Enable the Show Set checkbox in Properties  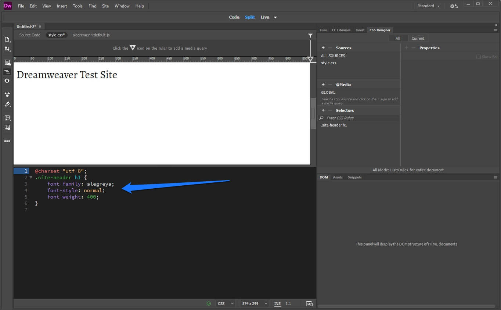click(479, 57)
